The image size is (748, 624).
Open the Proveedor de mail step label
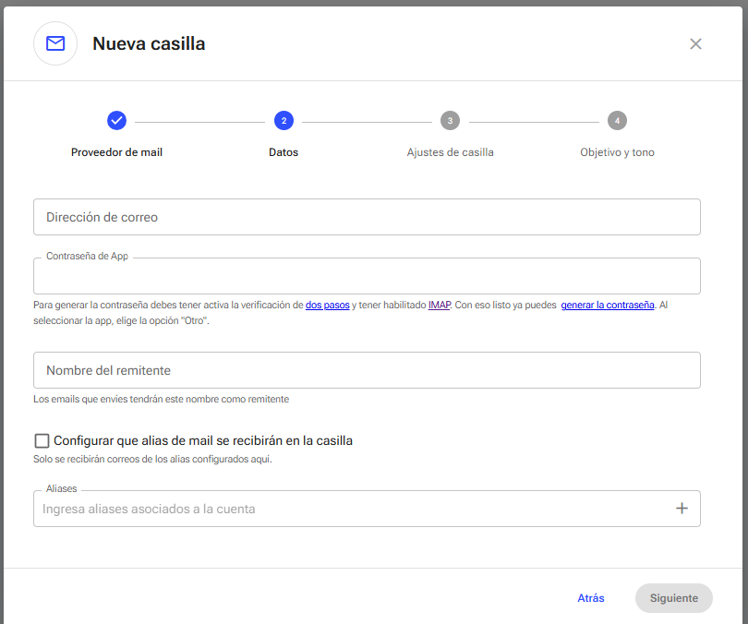click(x=117, y=152)
